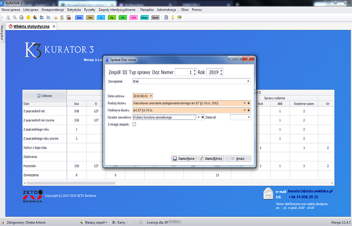352x226 pixels.
Task: Click the Kurator zawodowy text field
Action: [164, 117]
